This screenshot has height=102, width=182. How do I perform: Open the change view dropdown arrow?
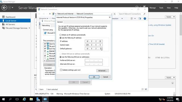(135, 18)
